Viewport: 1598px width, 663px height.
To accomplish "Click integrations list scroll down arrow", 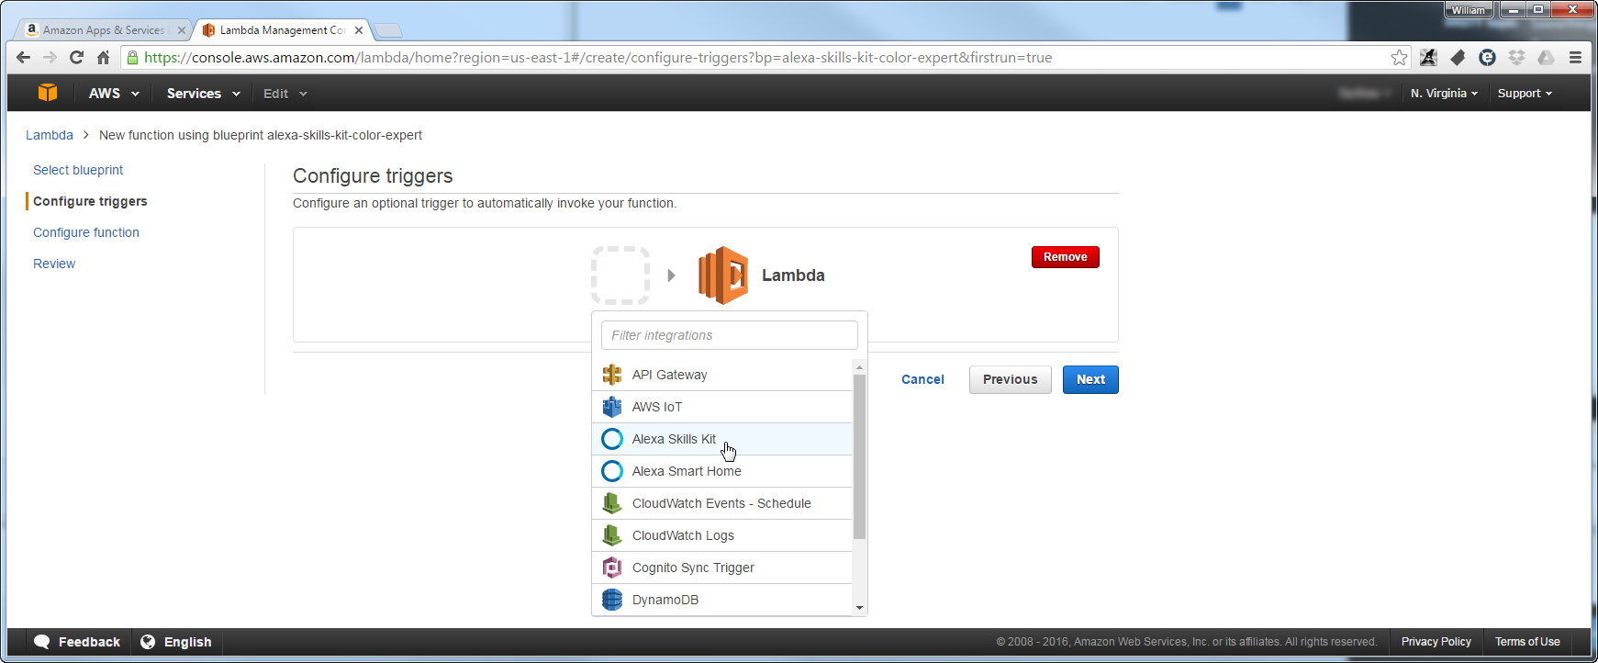I will click(x=859, y=608).
